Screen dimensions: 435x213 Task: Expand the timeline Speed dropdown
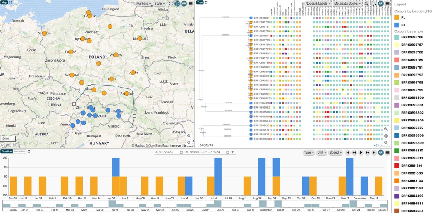(x=335, y=152)
